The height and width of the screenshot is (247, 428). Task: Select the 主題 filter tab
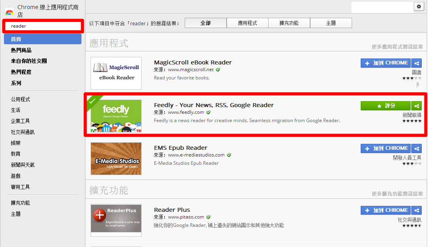[x=331, y=23]
